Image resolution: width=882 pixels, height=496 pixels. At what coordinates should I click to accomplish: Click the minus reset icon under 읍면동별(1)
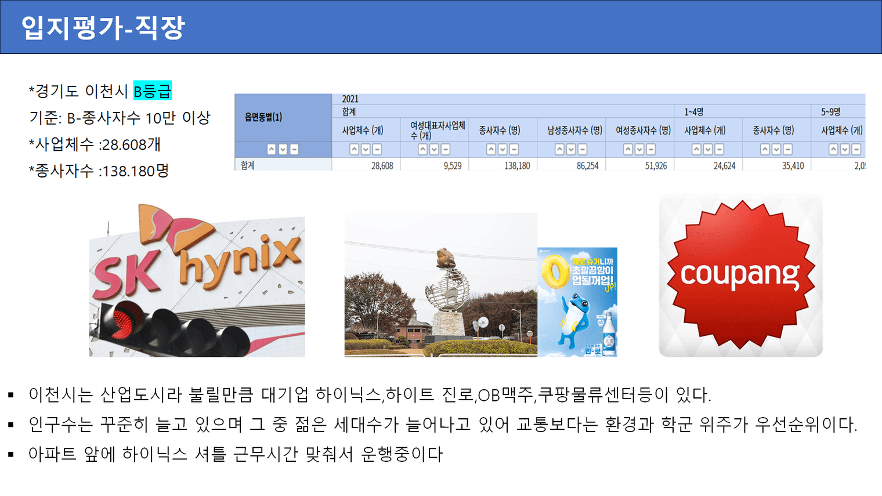click(x=294, y=149)
